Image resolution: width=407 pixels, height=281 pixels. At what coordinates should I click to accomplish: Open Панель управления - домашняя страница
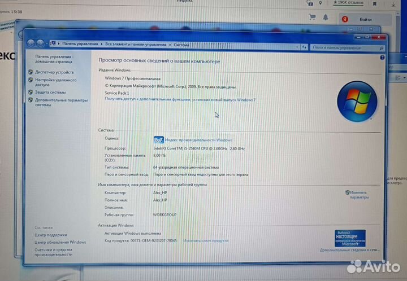coord(54,59)
